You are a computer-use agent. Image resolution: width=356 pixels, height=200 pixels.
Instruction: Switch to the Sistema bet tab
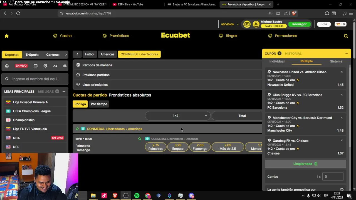336,61
